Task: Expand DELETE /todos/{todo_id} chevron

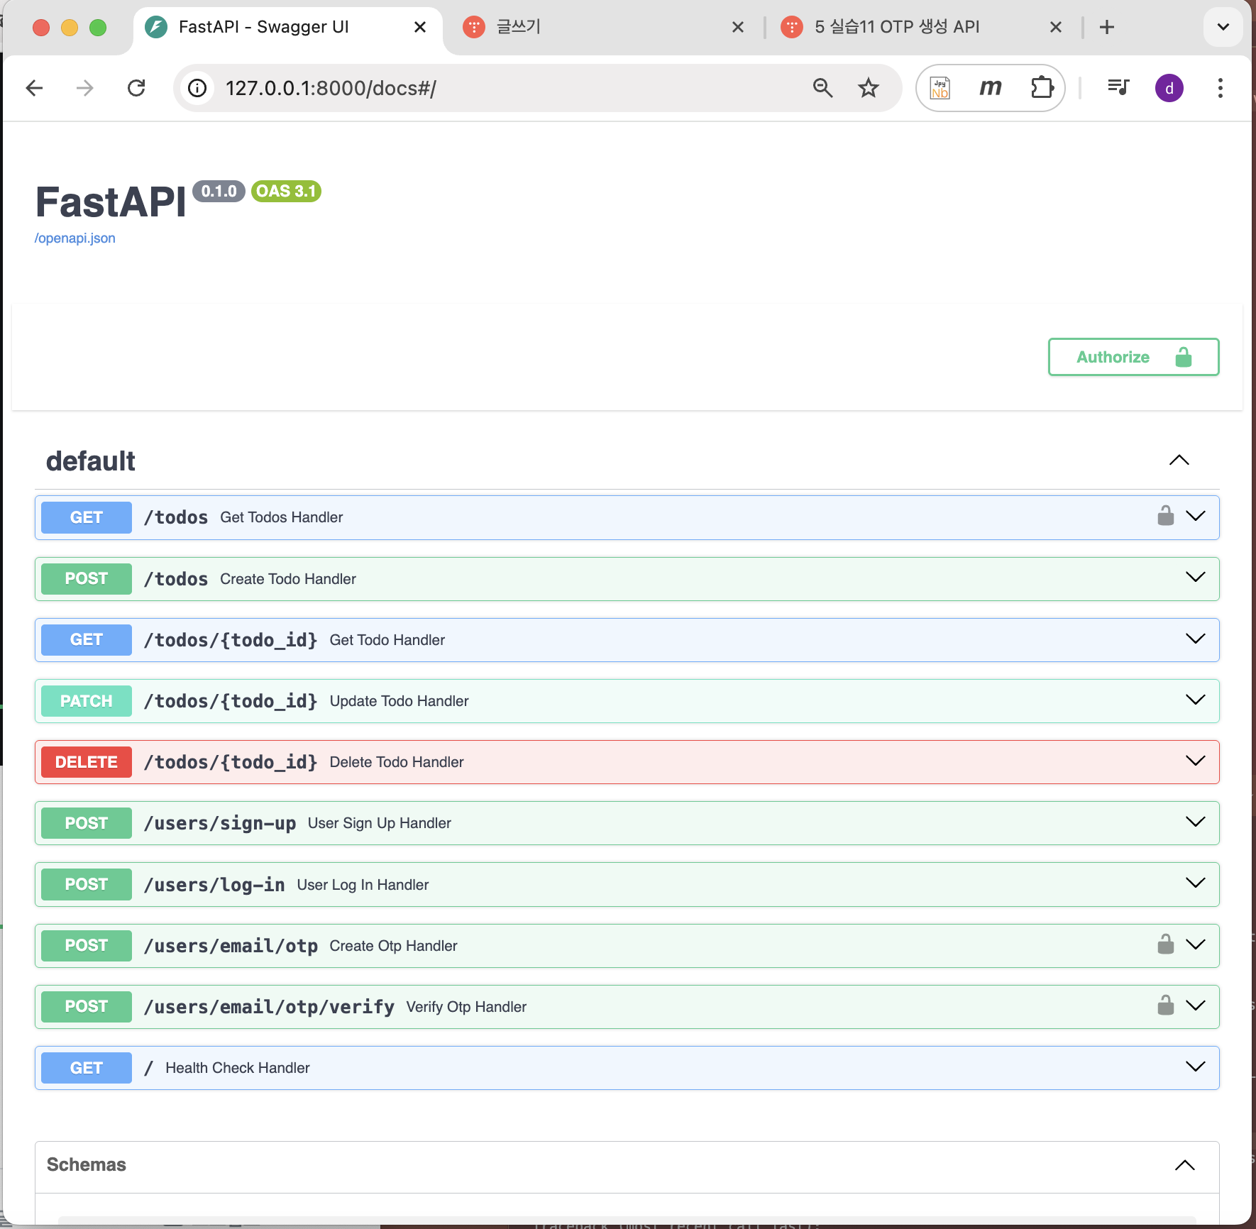Action: pos(1196,761)
